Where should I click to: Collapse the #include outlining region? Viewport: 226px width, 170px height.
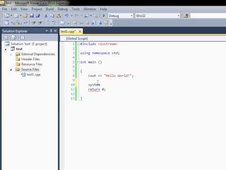(79, 44)
